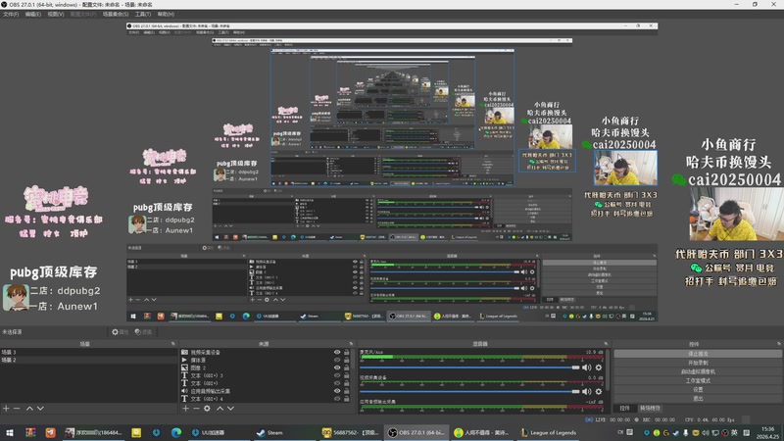Open the Windows Start menu
784x441 pixels.
click(10, 432)
